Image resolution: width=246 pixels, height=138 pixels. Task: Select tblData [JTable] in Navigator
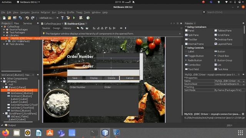tap(20, 117)
